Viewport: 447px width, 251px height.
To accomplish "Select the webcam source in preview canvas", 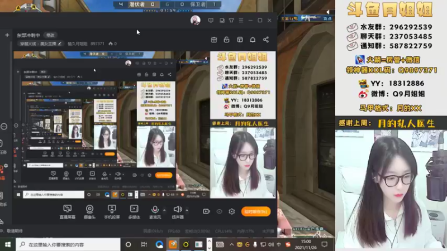I will [x=243, y=163].
